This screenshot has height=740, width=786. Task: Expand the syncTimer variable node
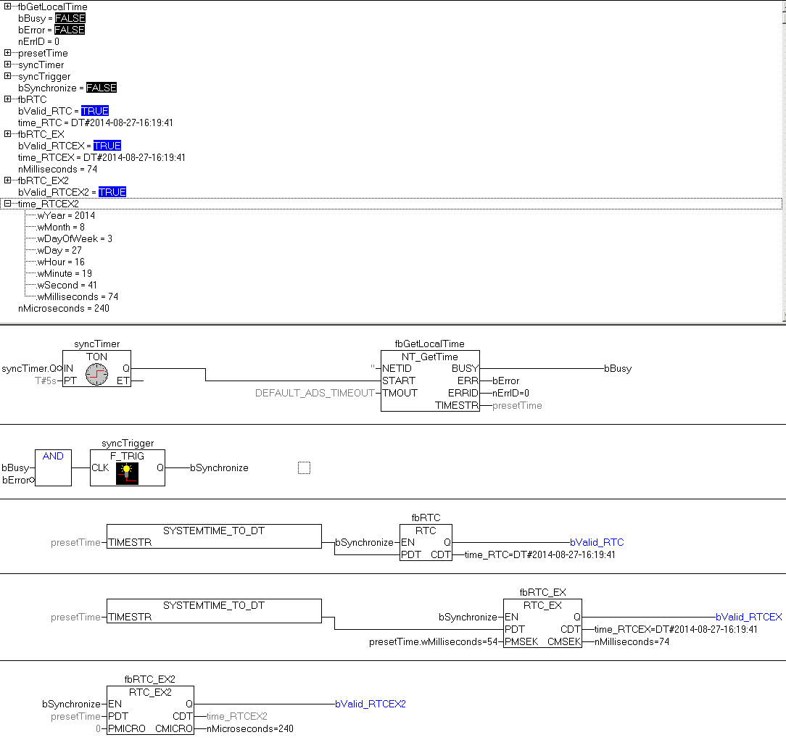(7, 64)
